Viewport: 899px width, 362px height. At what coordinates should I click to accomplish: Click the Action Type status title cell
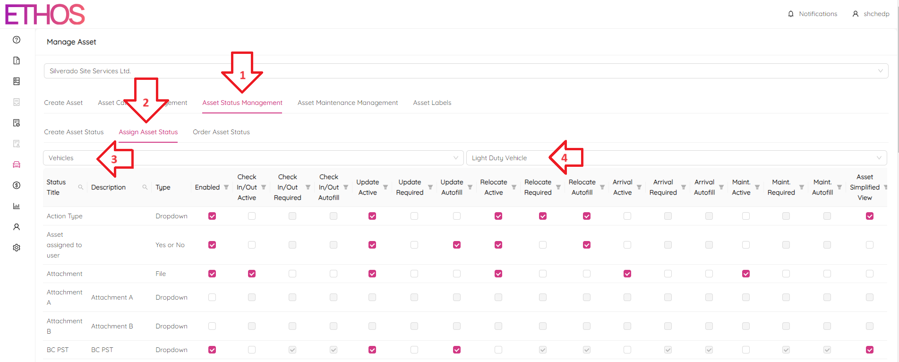[65, 216]
